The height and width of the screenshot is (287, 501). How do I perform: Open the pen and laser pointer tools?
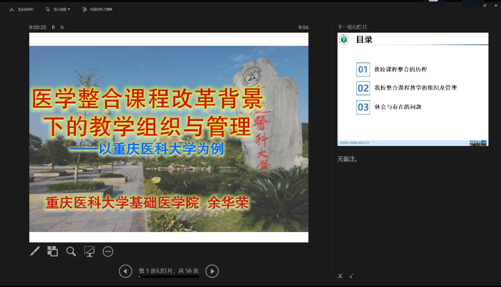[35, 252]
